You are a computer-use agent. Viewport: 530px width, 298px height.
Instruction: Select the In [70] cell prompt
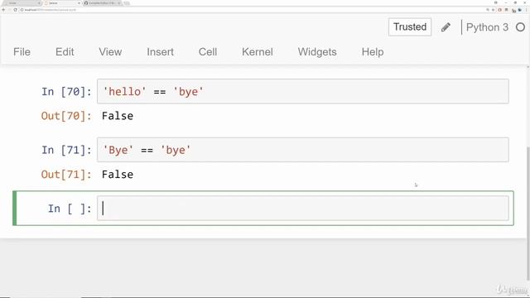(66, 92)
